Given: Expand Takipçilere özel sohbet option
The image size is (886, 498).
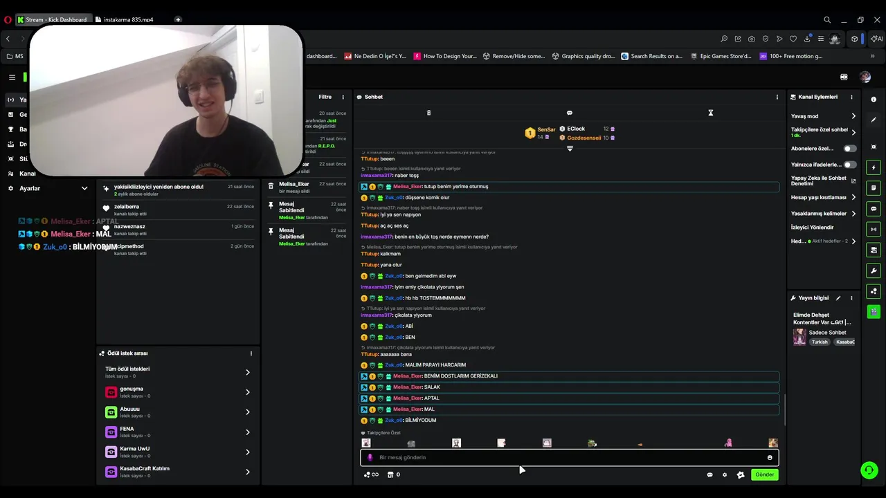Looking at the screenshot, I should click(853, 132).
